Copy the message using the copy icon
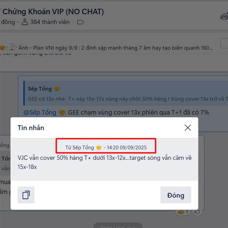The image size is (228, 228). click(x=26, y=195)
